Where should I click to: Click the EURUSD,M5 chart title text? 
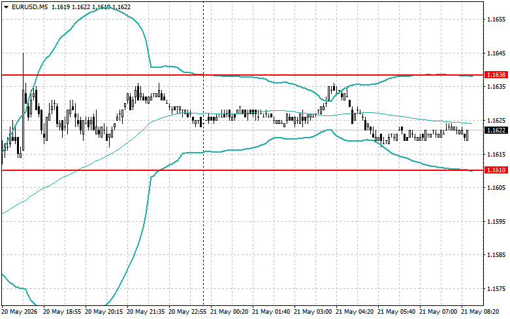29,7
